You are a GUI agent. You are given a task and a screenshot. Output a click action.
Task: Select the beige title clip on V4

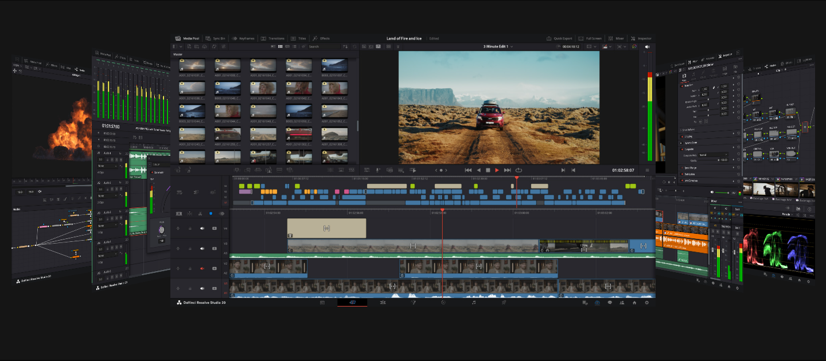[326, 228]
